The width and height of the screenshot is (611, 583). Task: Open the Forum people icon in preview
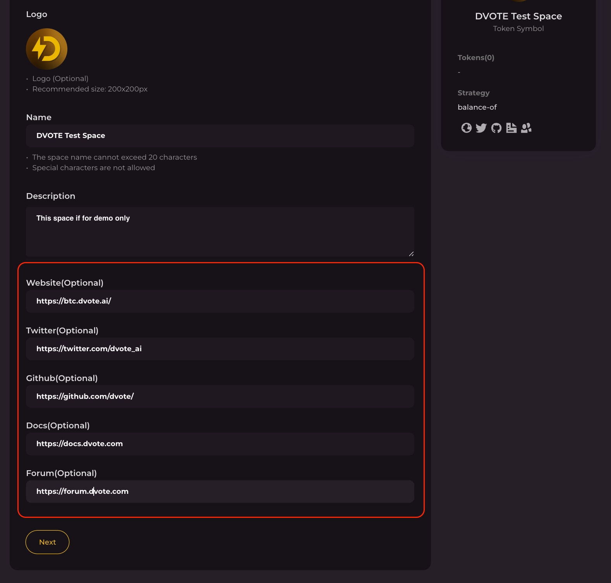[526, 128]
